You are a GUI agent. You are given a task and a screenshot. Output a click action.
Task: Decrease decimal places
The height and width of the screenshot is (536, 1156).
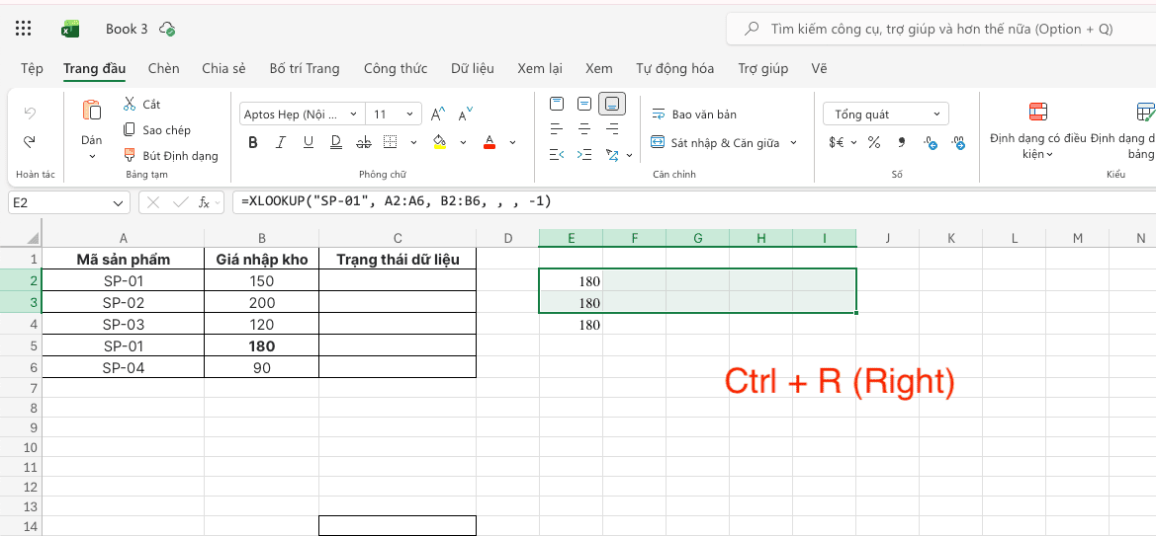(958, 142)
